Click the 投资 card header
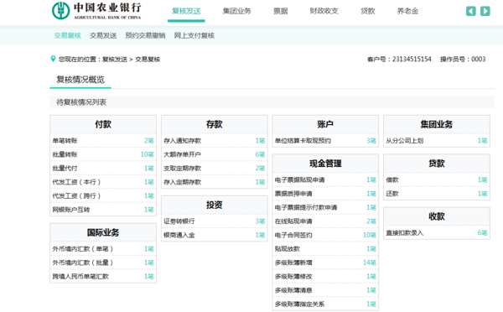 (x=215, y=205)
